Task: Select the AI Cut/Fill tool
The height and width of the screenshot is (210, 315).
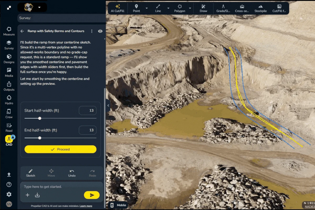Action: (118, 8)
